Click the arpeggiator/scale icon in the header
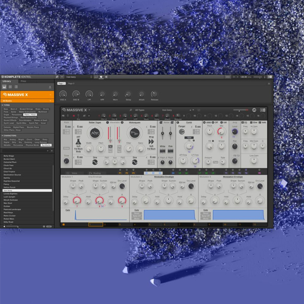The height and width of the screenshot is (304, 304). pos(96,77)
